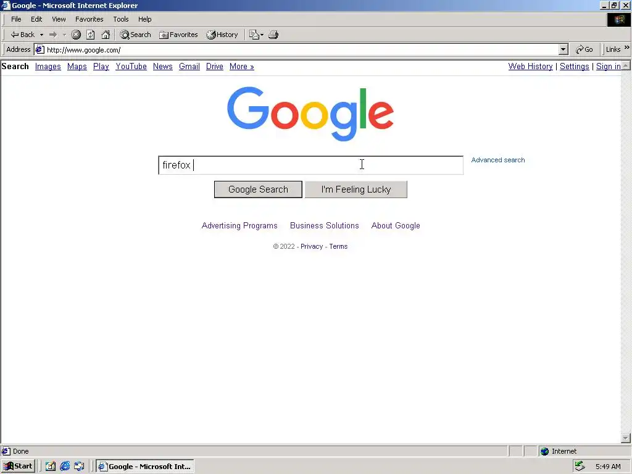Click the Forward arrow button

point(53,35)
